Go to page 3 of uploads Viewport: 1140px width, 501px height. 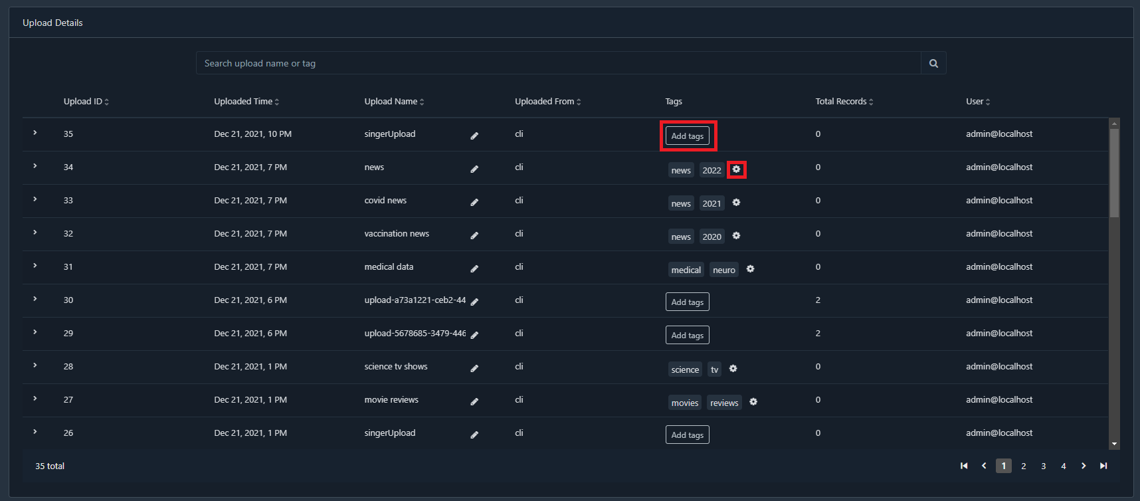click(1044, 466)
